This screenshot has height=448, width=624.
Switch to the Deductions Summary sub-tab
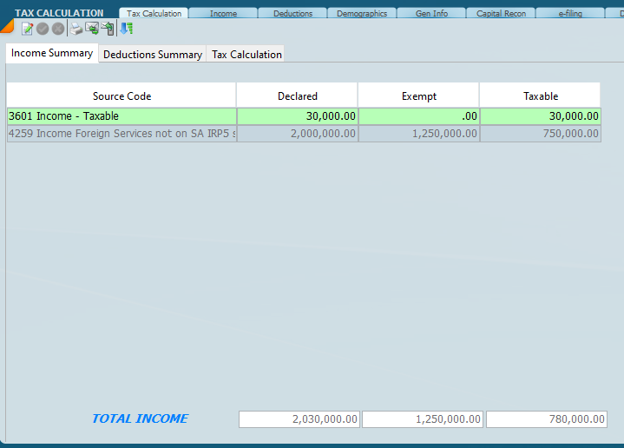(153, 55)
